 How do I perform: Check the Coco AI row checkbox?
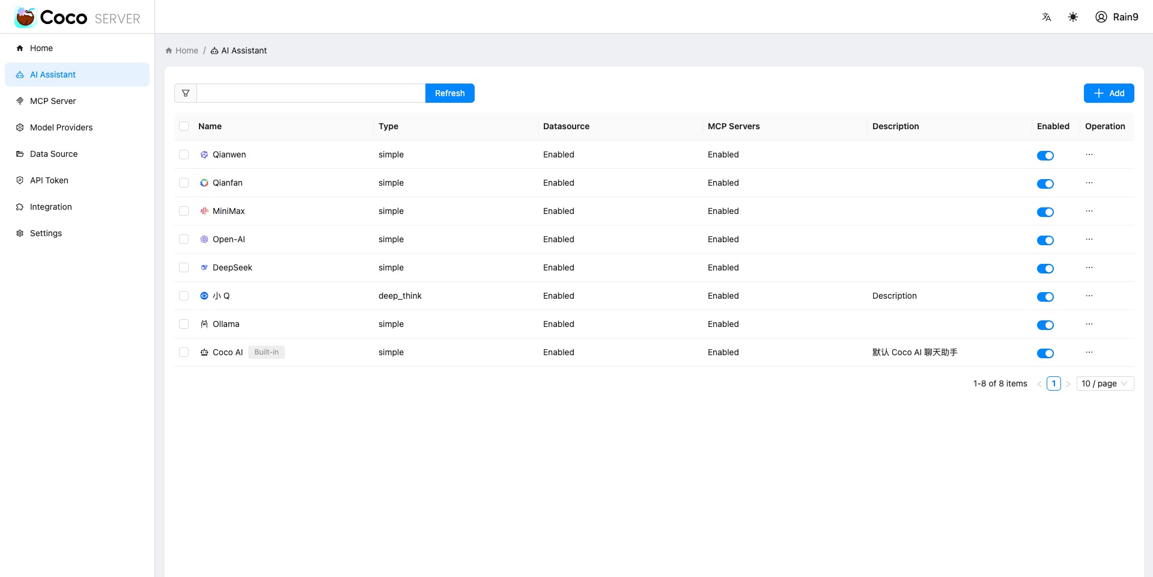click(184, 352)
